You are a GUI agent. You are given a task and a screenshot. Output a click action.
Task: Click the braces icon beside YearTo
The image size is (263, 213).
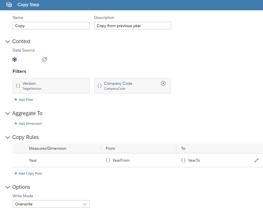tap(183, 160)
